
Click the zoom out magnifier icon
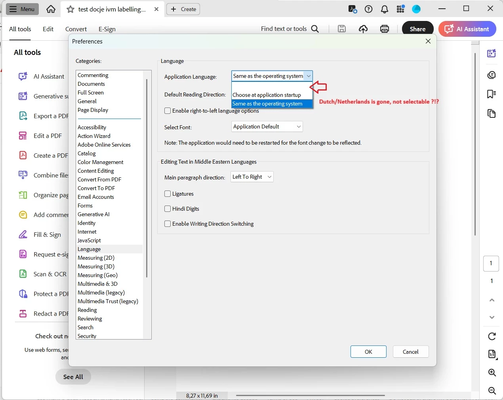(492, 391)
